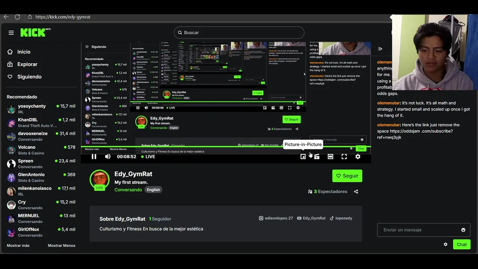This screenshot has height=269, width=478.
Task: Click yosoychanty's avatar thumbnail in the sidebar
Action: 11,109
